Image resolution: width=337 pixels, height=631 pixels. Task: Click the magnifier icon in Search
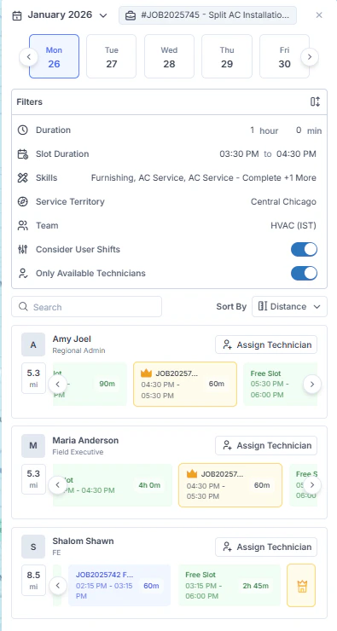pyautogui.click(x=23, y=307)
